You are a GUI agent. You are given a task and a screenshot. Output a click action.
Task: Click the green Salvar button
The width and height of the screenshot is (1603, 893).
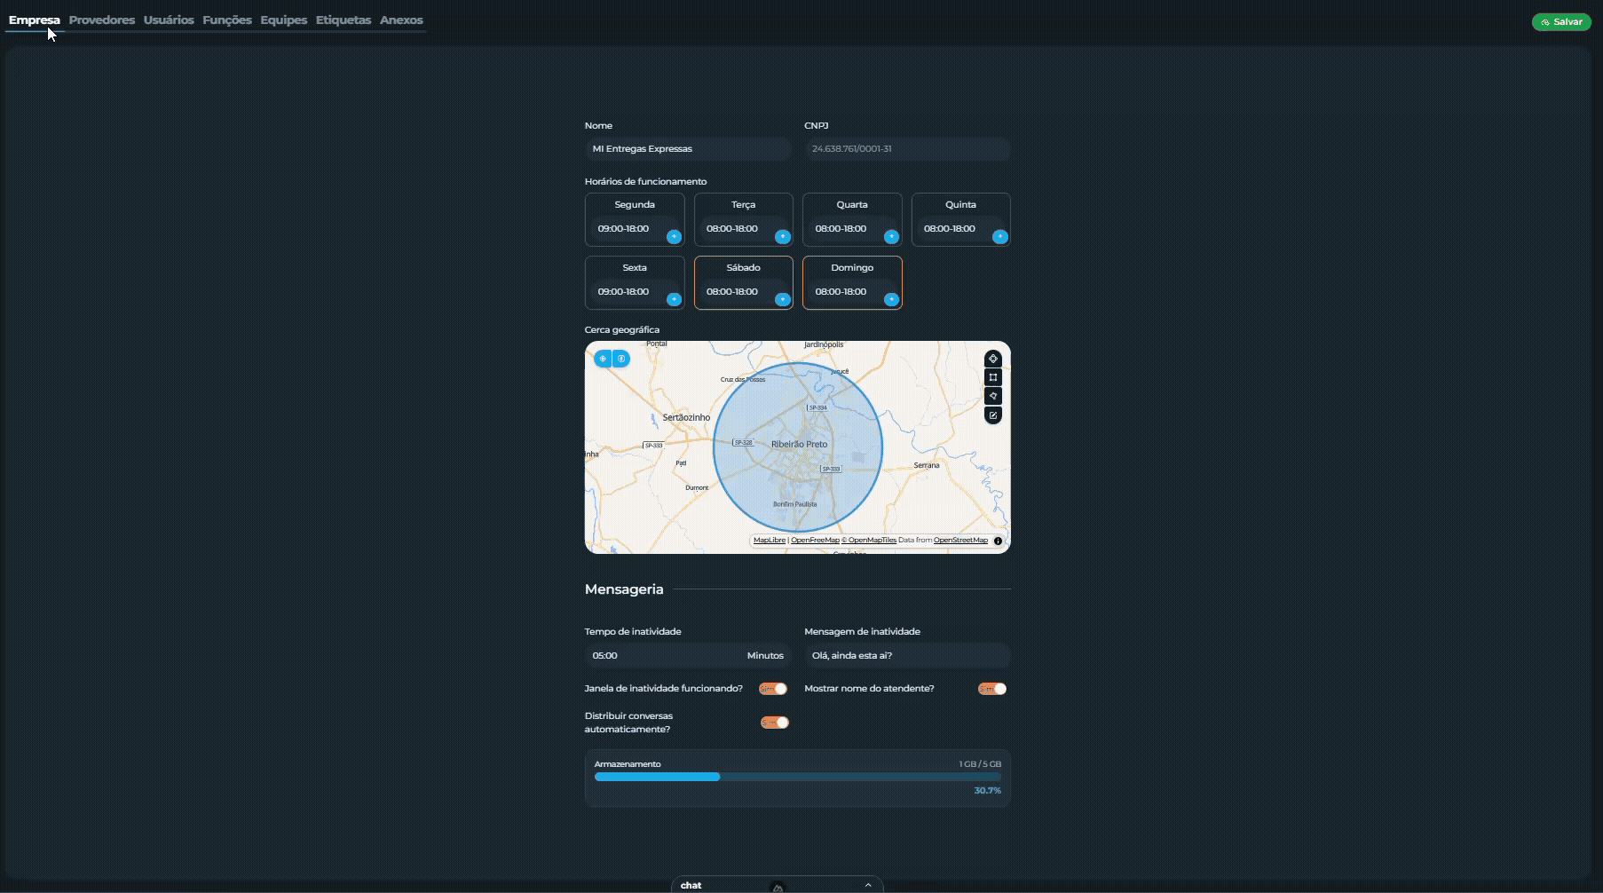click(x=1561, y=21)
